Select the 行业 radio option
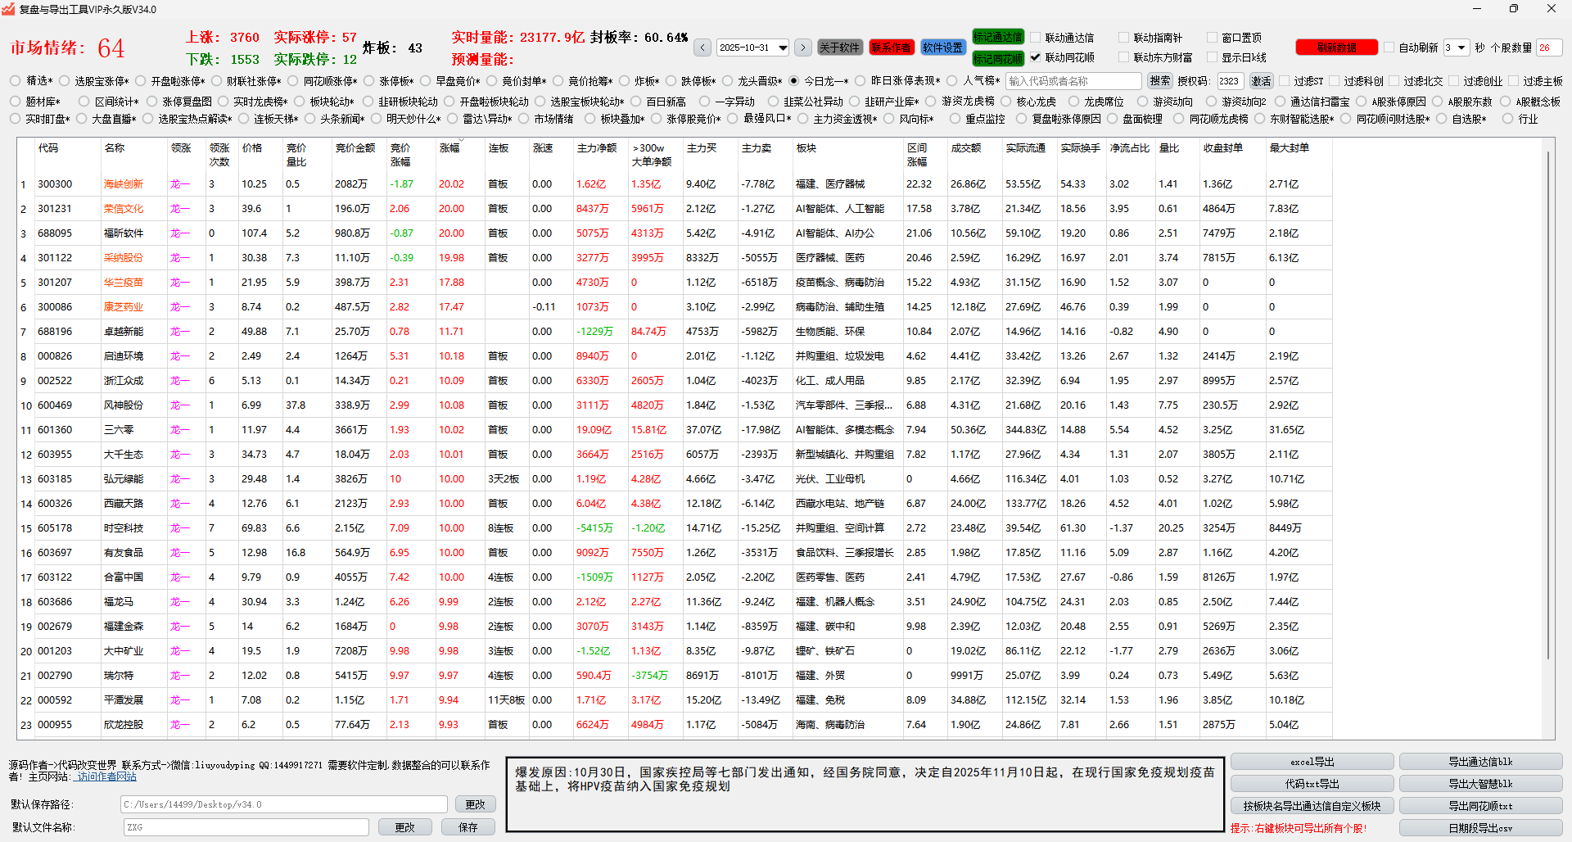The width and height of the screenshot is (1572, 842). pyautogui.click(x=1508, y=119)
